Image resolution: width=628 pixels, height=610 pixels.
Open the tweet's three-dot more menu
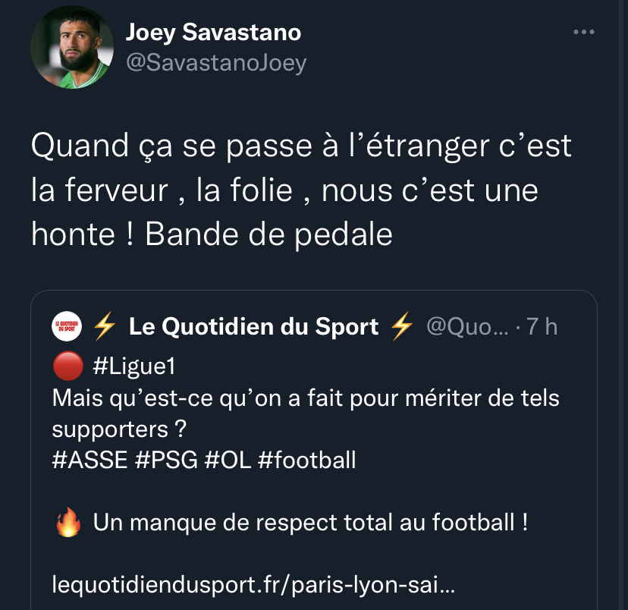[583, 33]
